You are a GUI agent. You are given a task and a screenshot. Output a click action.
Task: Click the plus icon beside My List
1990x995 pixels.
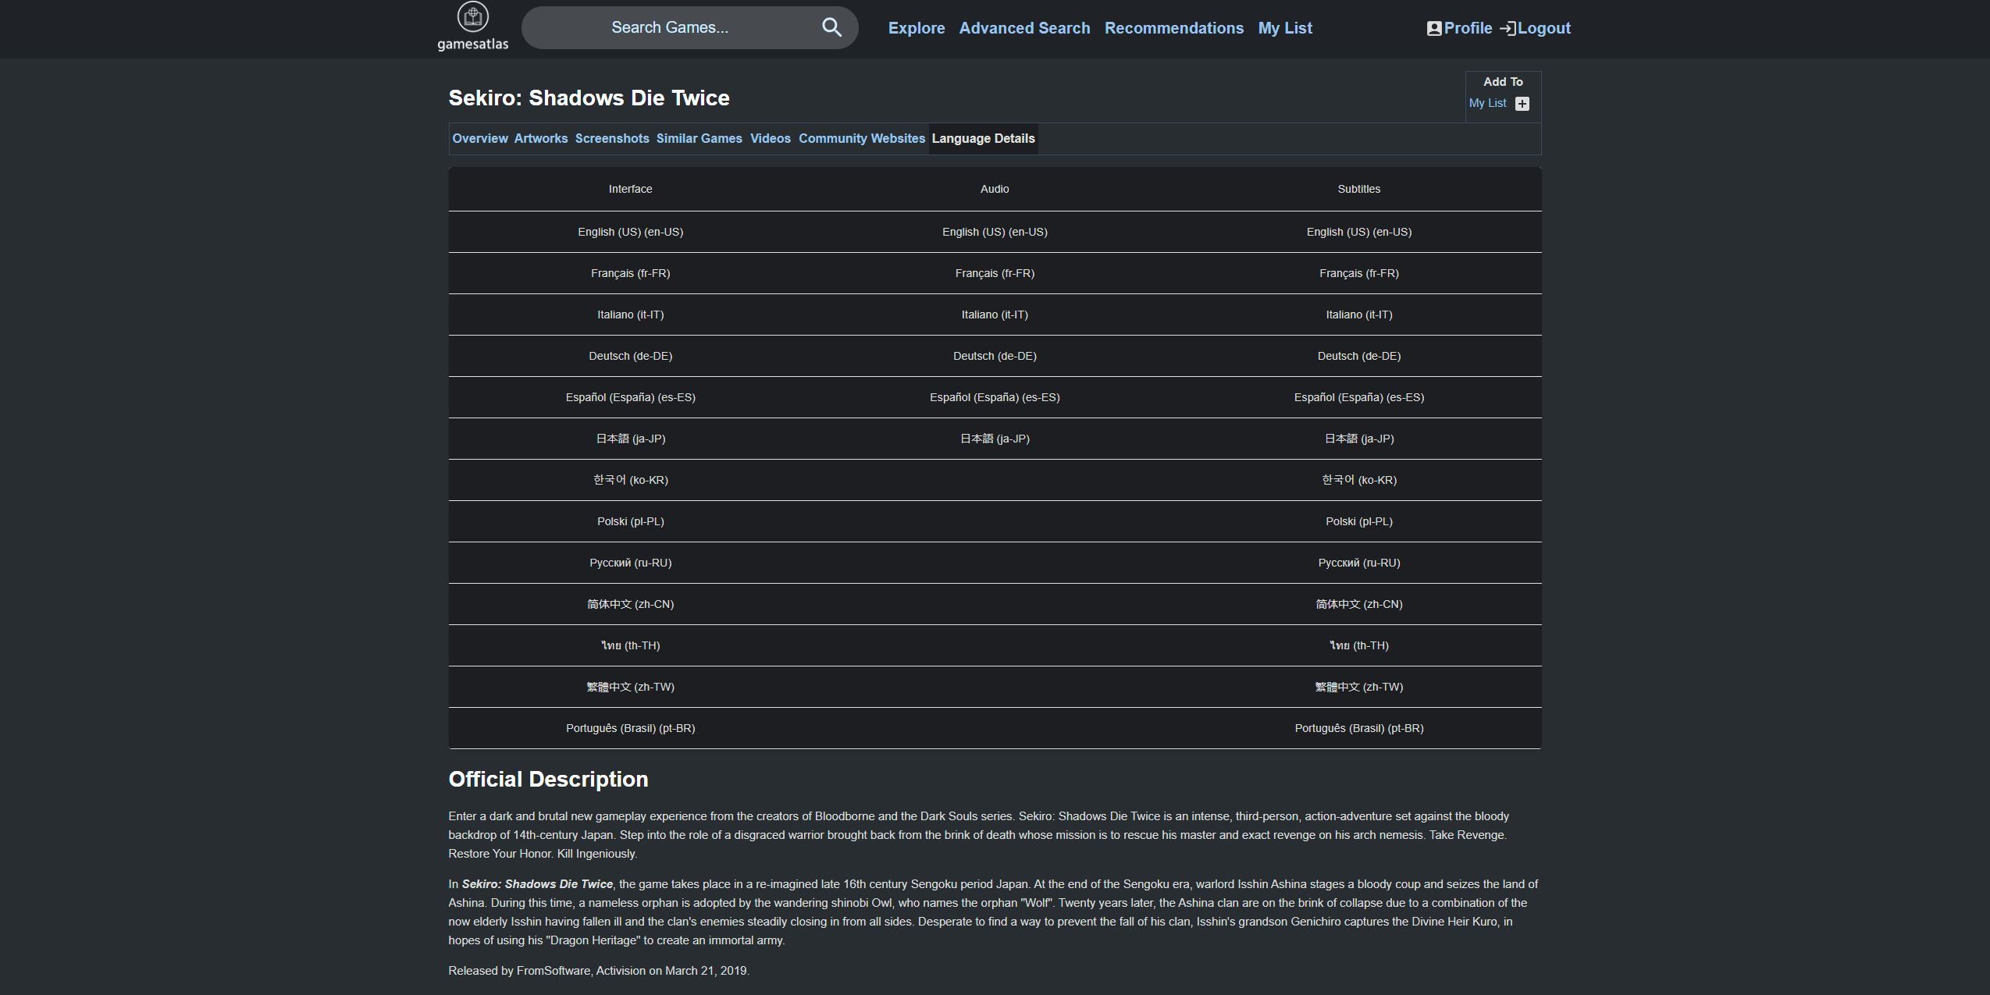(1522, 104)
